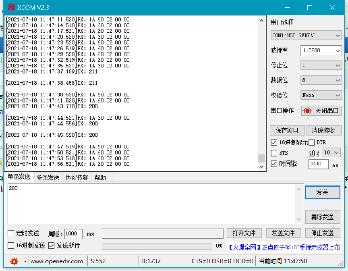
Task: Click the 发送文件 send file button
Action: pos(283,233)
